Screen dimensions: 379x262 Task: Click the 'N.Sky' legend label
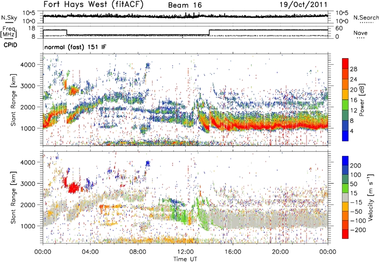click(9, 17)
